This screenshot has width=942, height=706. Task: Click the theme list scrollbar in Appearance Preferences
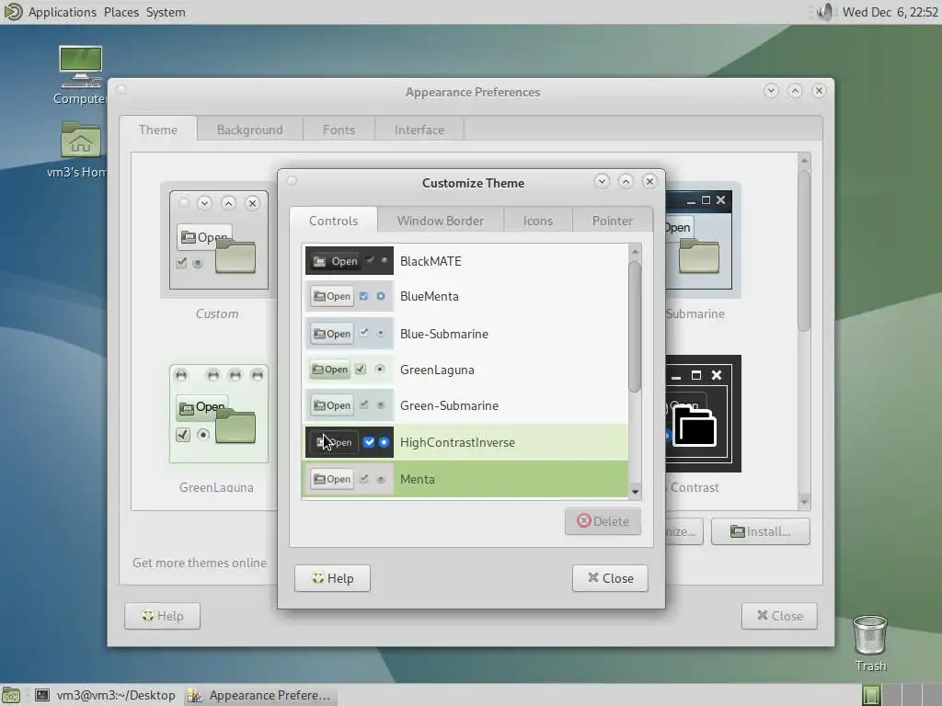pos(804,250)
